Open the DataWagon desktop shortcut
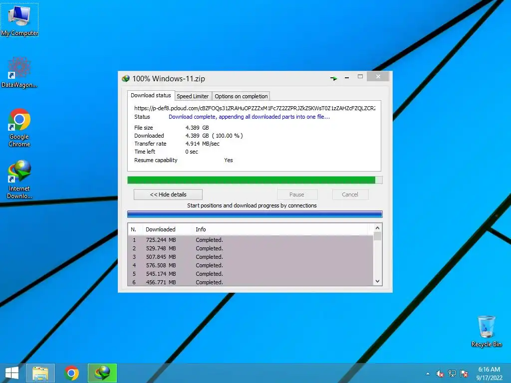511x383 pixels. pyautogui.click(x=19, y=72)
